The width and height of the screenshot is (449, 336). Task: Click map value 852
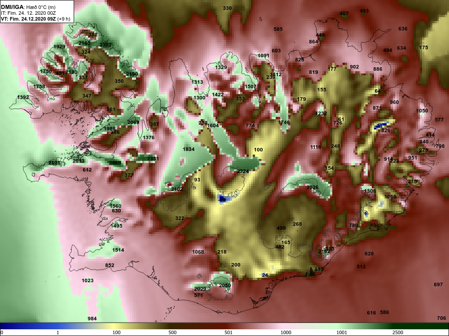point(110,265)
